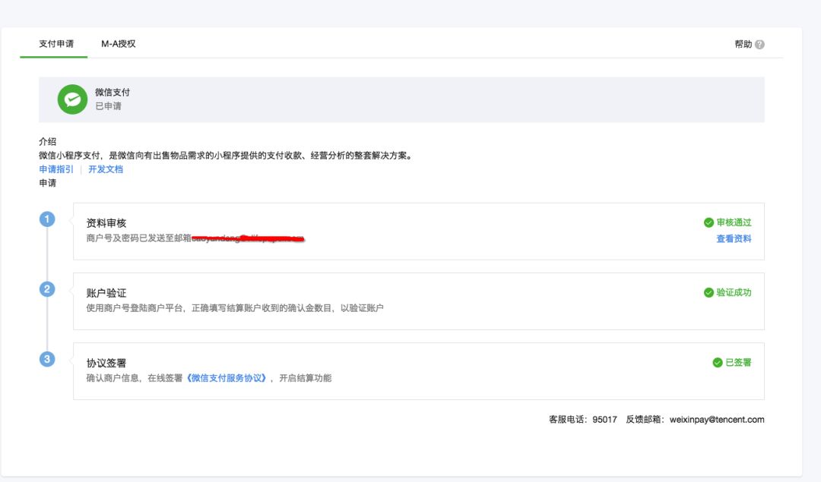Click the weixinpay@tencent.com feedback email
Image resolution: width=821 pixels, height=482 pixels.
click(x=717, y=420)
